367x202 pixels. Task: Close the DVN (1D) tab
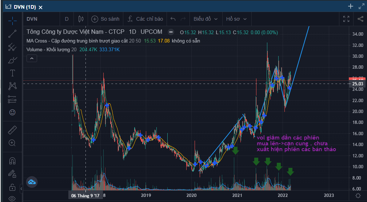(x=40, y=7)
